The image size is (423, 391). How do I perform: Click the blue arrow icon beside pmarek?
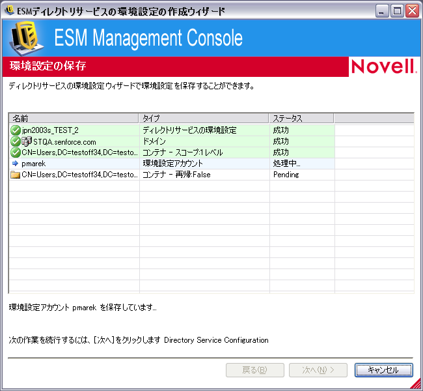(x=15, y=163)
